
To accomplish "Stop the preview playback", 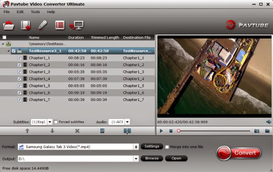I will coord(171,131).
